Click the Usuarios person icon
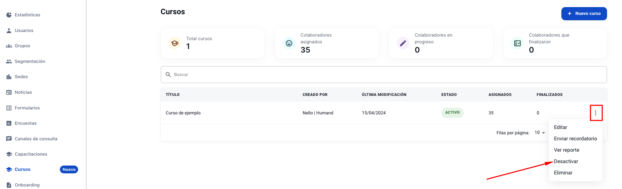 (x=9, y=31)
